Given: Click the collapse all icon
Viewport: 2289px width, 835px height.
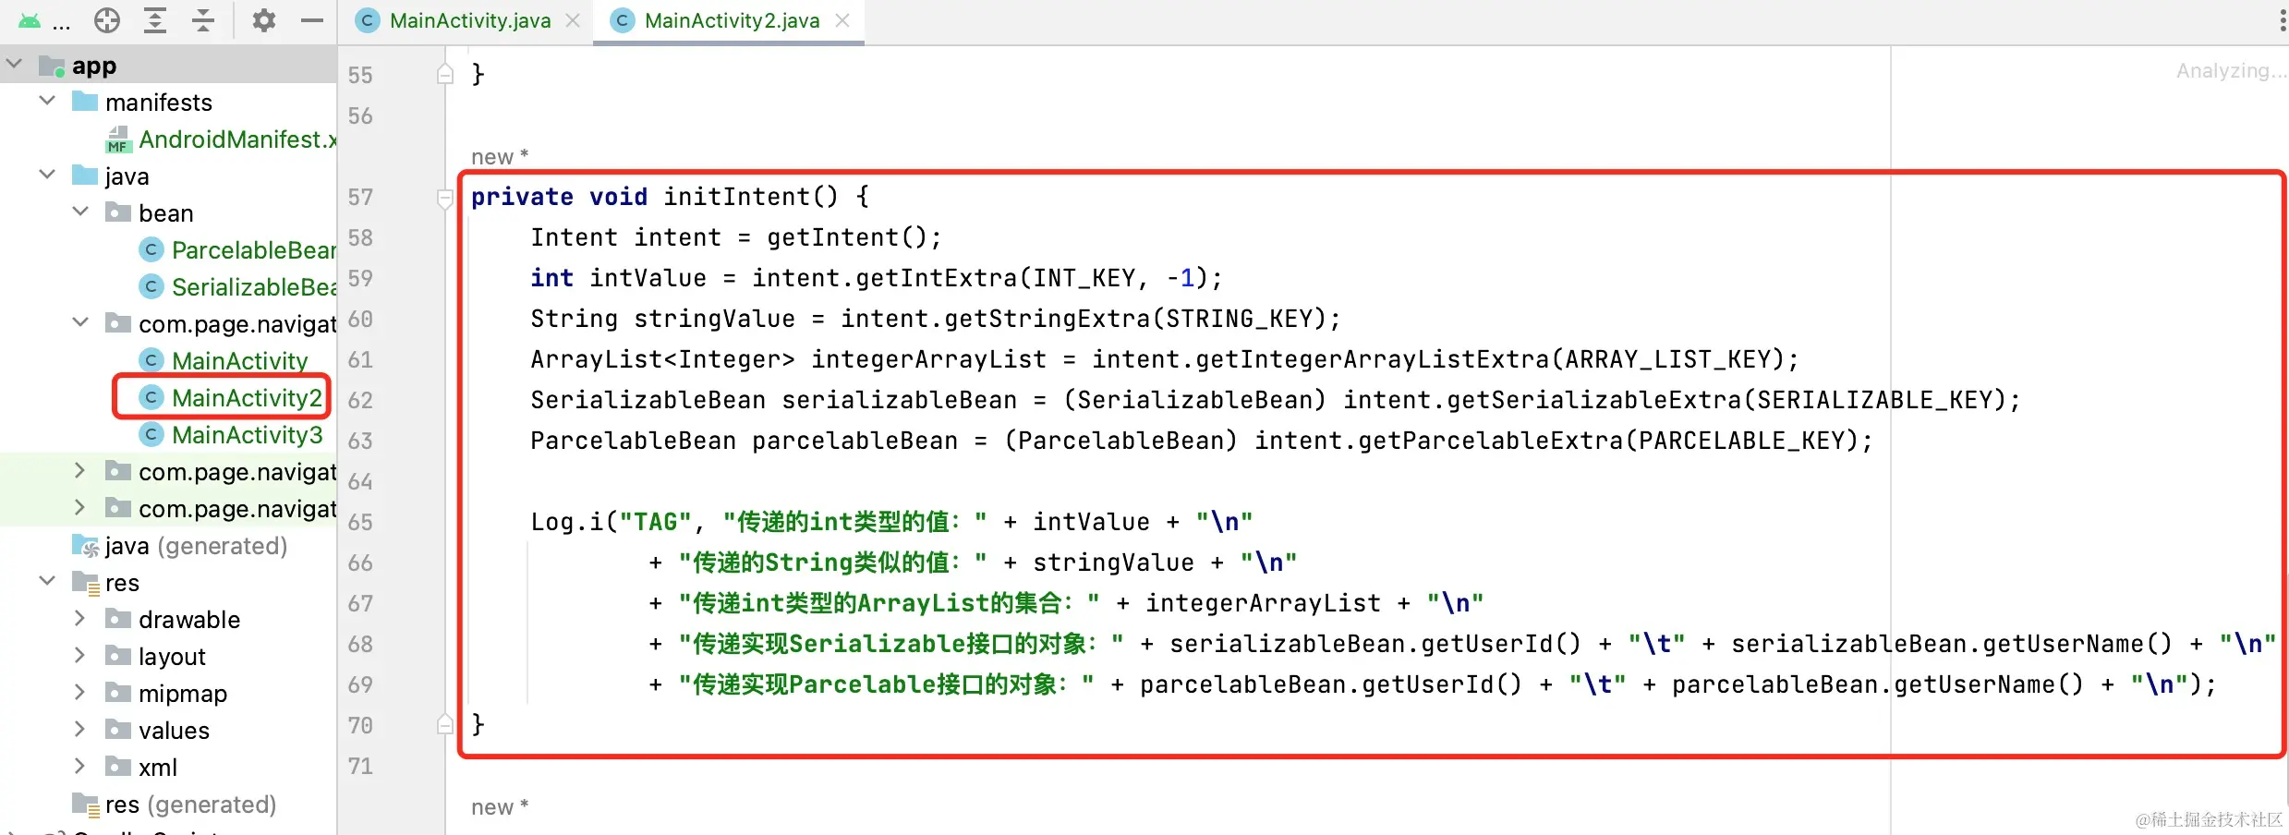Looking at the screenshot, I should coord(203,20).
